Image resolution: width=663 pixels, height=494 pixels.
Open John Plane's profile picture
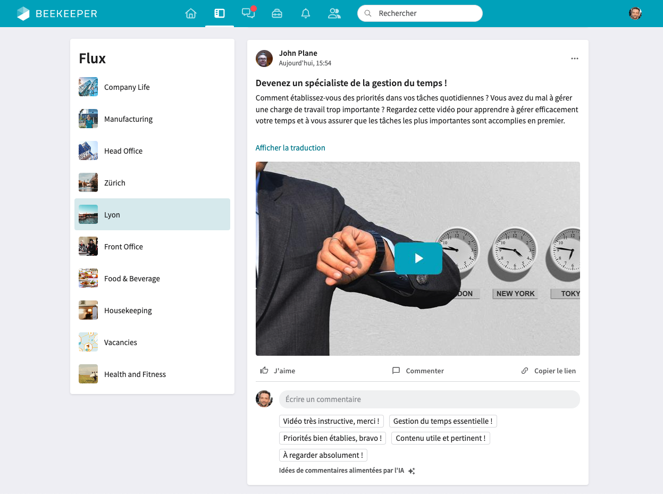tap(264, 58)
